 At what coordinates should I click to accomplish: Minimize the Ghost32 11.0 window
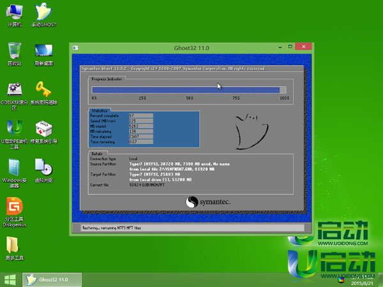tap(280, 47)
